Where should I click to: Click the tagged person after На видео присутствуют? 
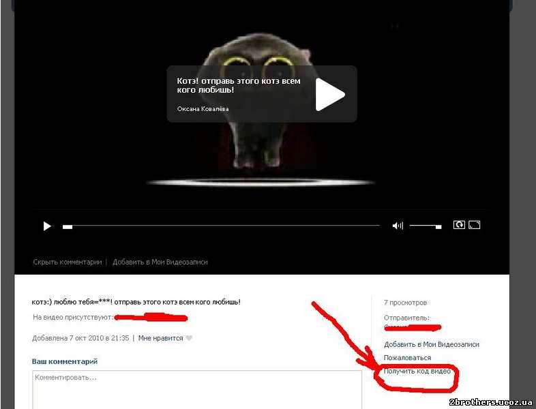151,318
